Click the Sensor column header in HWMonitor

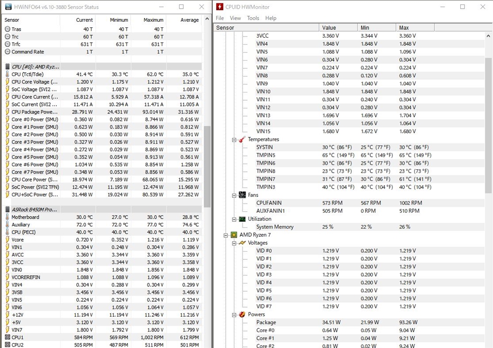[267, 27]
